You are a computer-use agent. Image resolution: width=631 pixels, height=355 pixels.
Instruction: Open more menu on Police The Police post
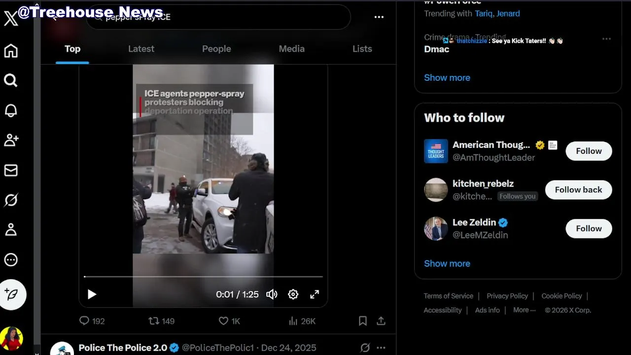click(x=381, y=348)
